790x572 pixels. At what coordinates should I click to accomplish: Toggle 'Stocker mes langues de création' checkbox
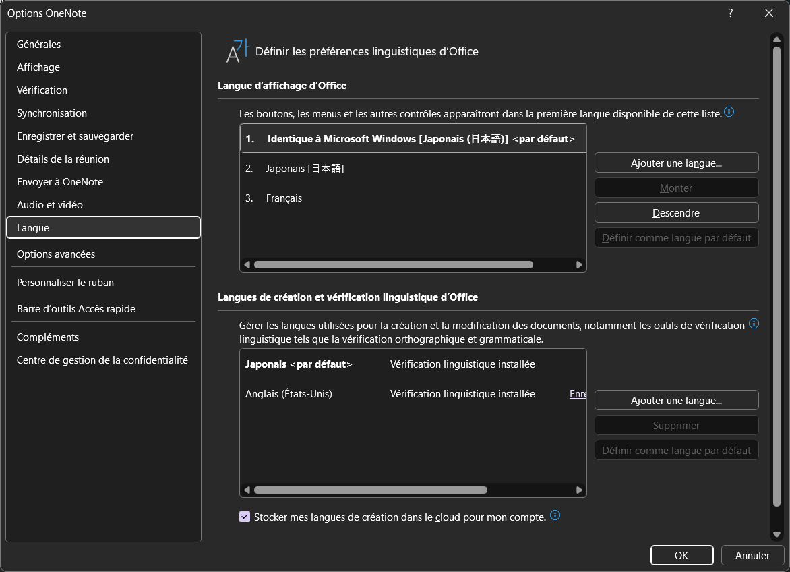(245, 517)
